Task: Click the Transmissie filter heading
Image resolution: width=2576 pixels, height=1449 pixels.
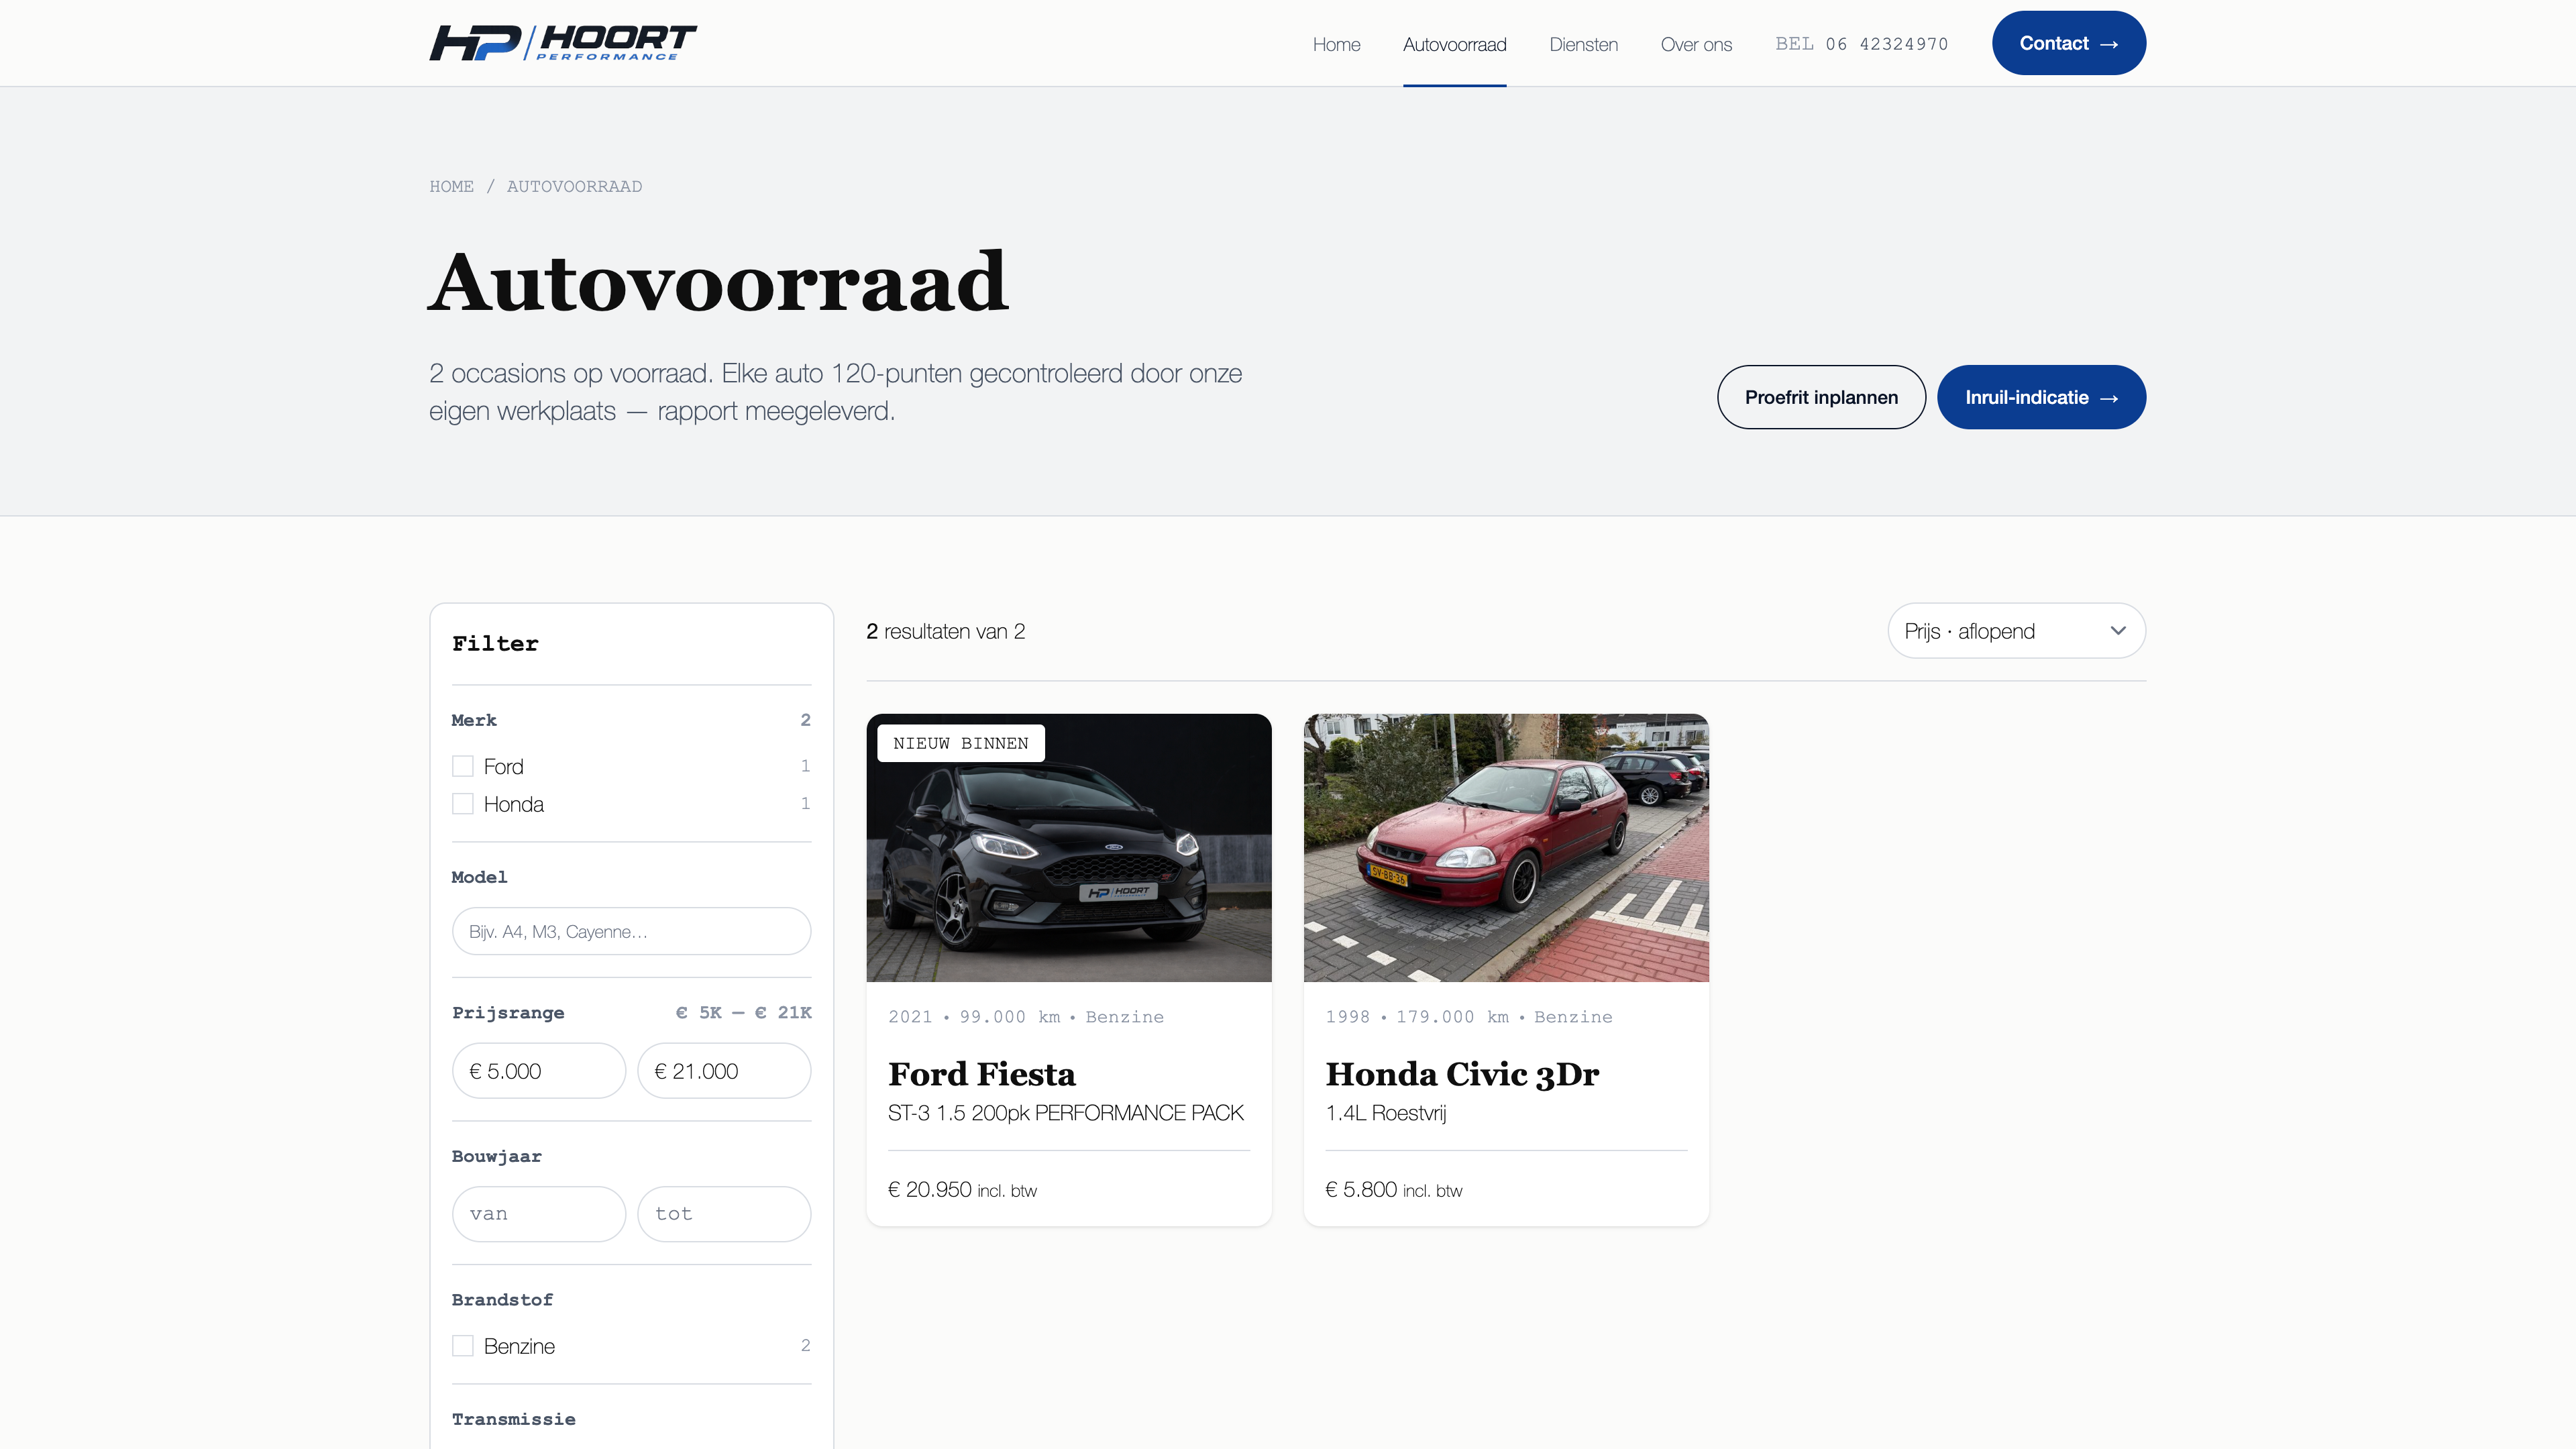Action: pos(513,1419)
